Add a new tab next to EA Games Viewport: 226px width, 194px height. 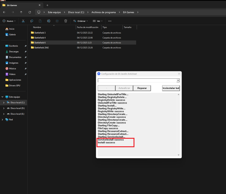tap(47, 5)
